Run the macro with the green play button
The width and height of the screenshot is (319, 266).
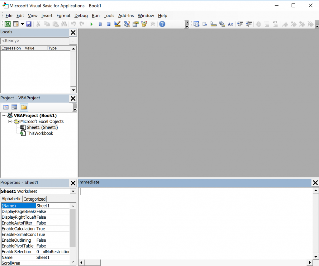92,24
